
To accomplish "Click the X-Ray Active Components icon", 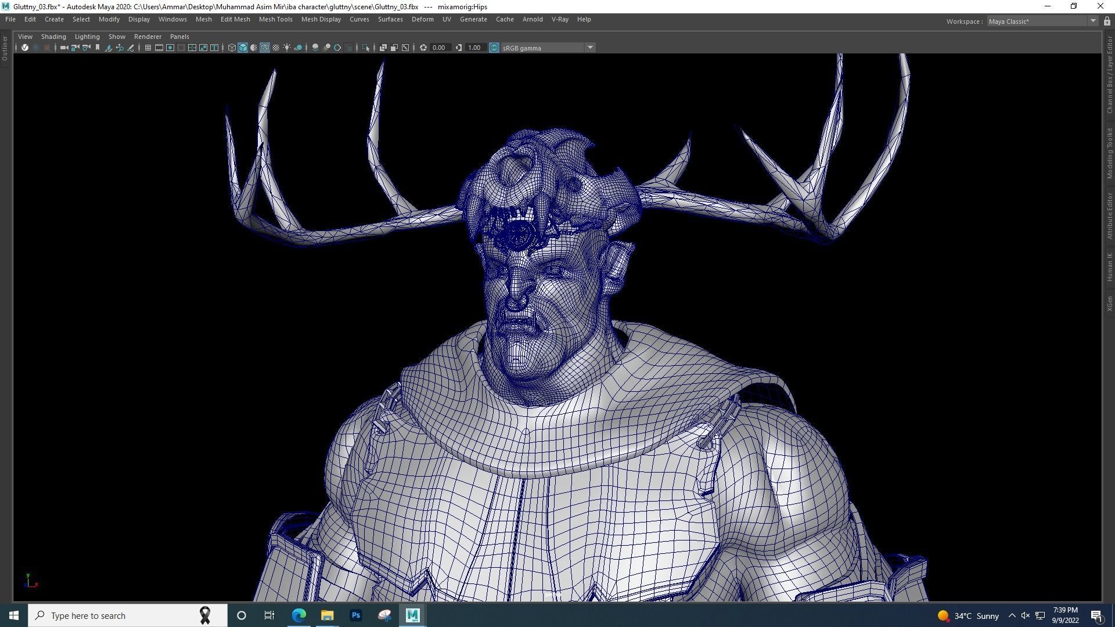I will click(x=394, y=48).
